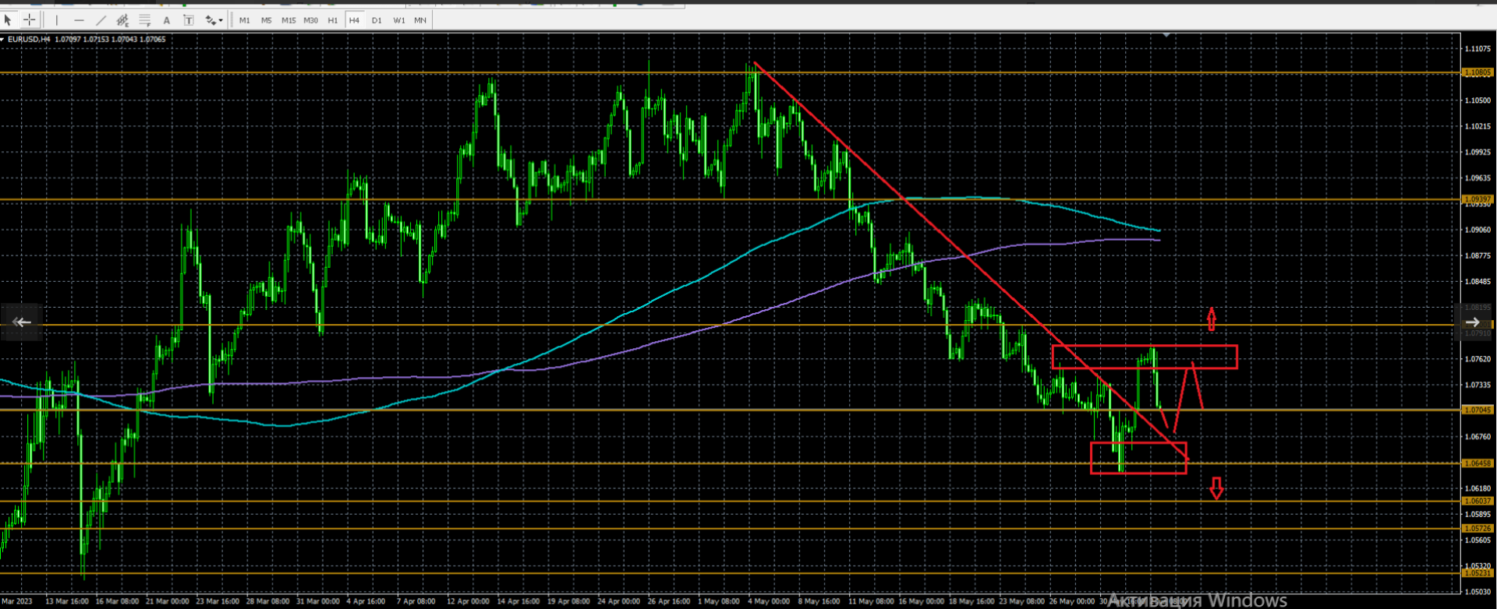Switch chart to M5 timeframe
Screen dimensions: 1497x609
point(267,20)
